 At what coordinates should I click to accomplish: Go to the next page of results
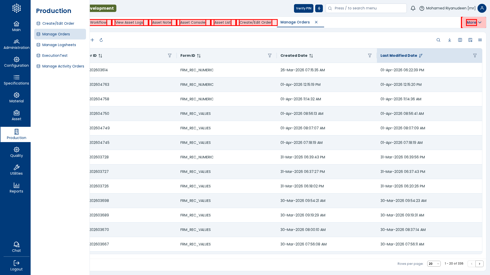(x=480, y=264)
